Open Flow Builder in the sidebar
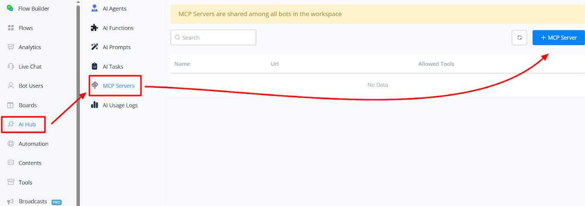The width and height of the screenshot is (585, 206). 33,9
